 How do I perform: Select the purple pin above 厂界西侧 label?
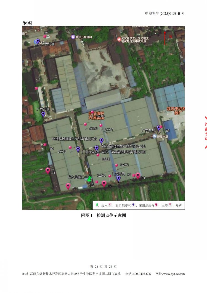pos(43,114)
